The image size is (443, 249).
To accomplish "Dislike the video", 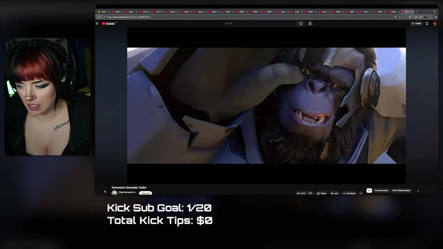I will click(310, 193).
